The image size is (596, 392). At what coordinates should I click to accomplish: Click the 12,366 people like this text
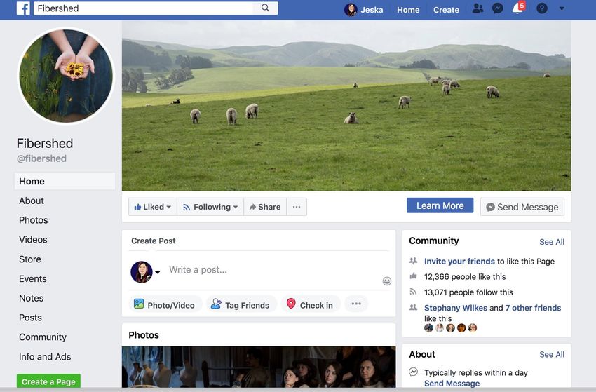point(465,277)
